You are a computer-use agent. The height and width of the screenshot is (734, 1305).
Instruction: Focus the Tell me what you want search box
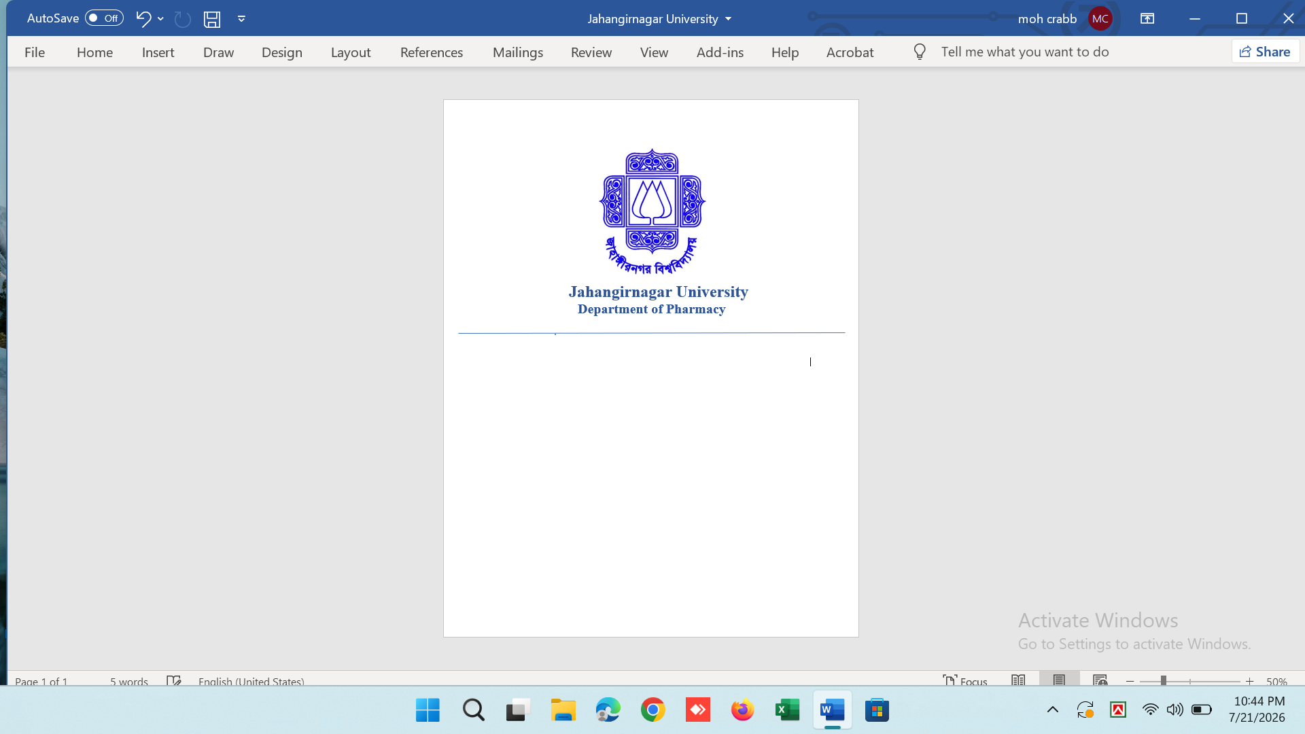pyautogui.click(x=1025, y=52)
